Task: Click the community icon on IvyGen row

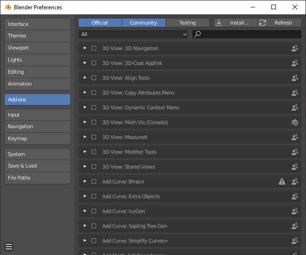Action: pos(295,211)
